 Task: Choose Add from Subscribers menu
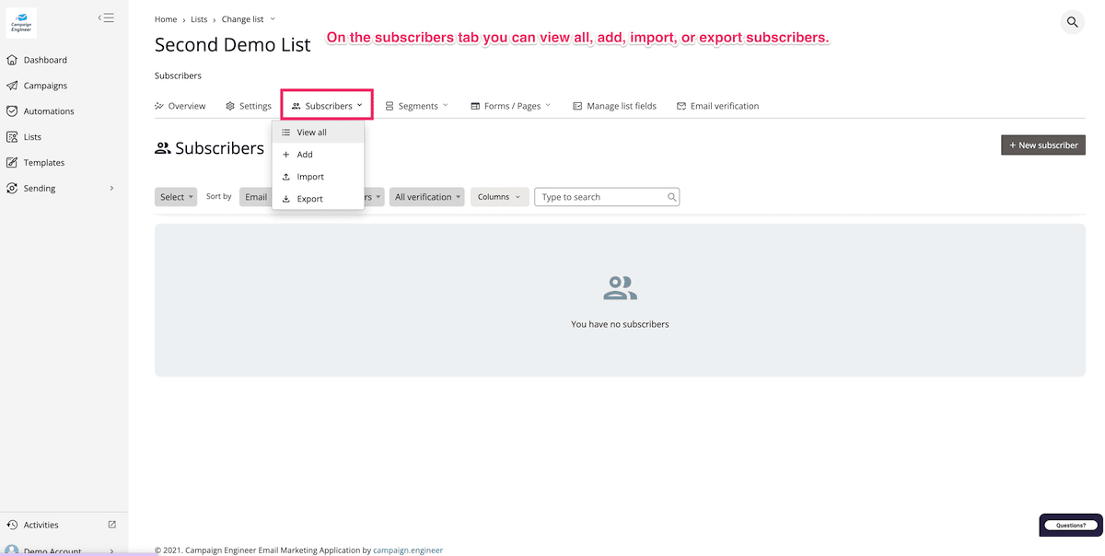(x=318, y=155)
